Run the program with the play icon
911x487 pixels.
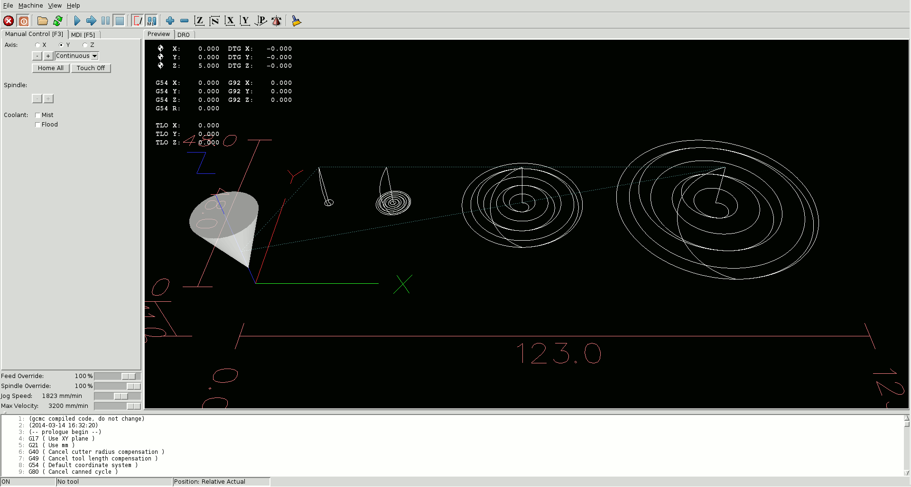pos(77,21)
